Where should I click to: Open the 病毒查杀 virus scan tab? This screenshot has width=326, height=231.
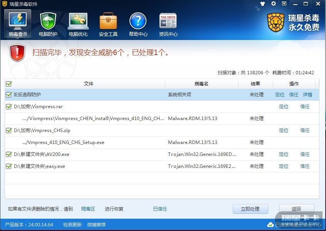click(x=18, y=24)
